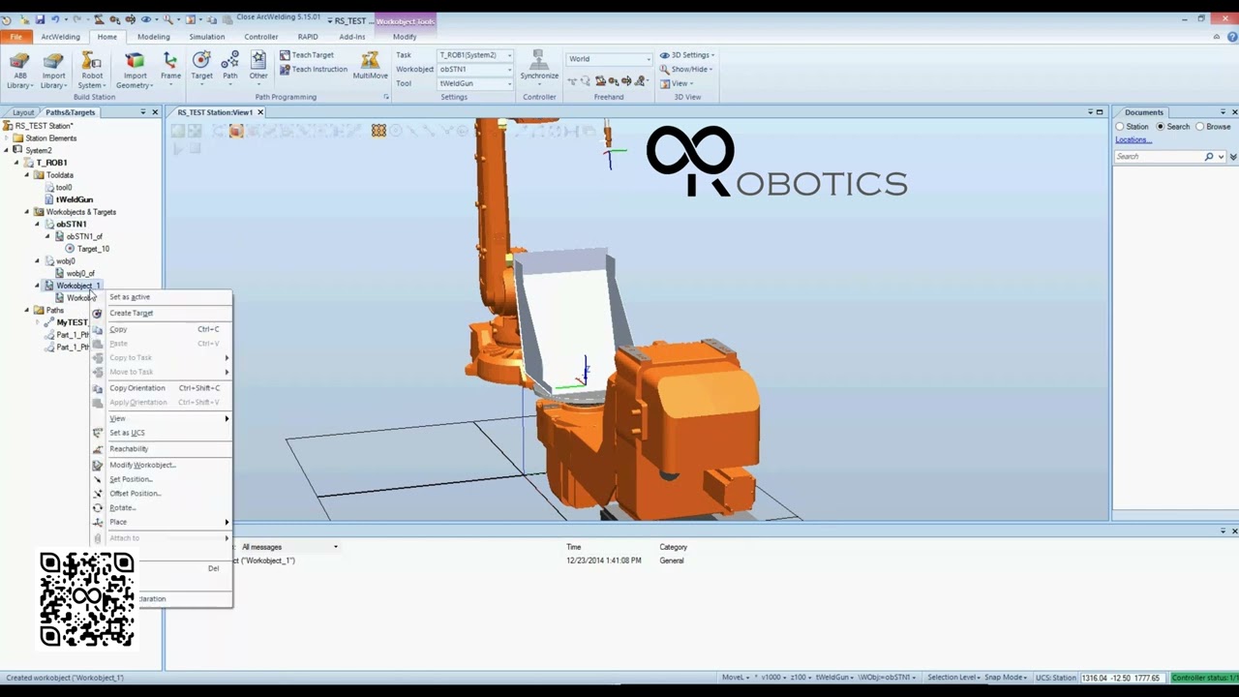Image resolution: width=1239 pixels, height=697 pixels.
Task: Open the ArcWelding ribbon tab
Action: [60, 37]
